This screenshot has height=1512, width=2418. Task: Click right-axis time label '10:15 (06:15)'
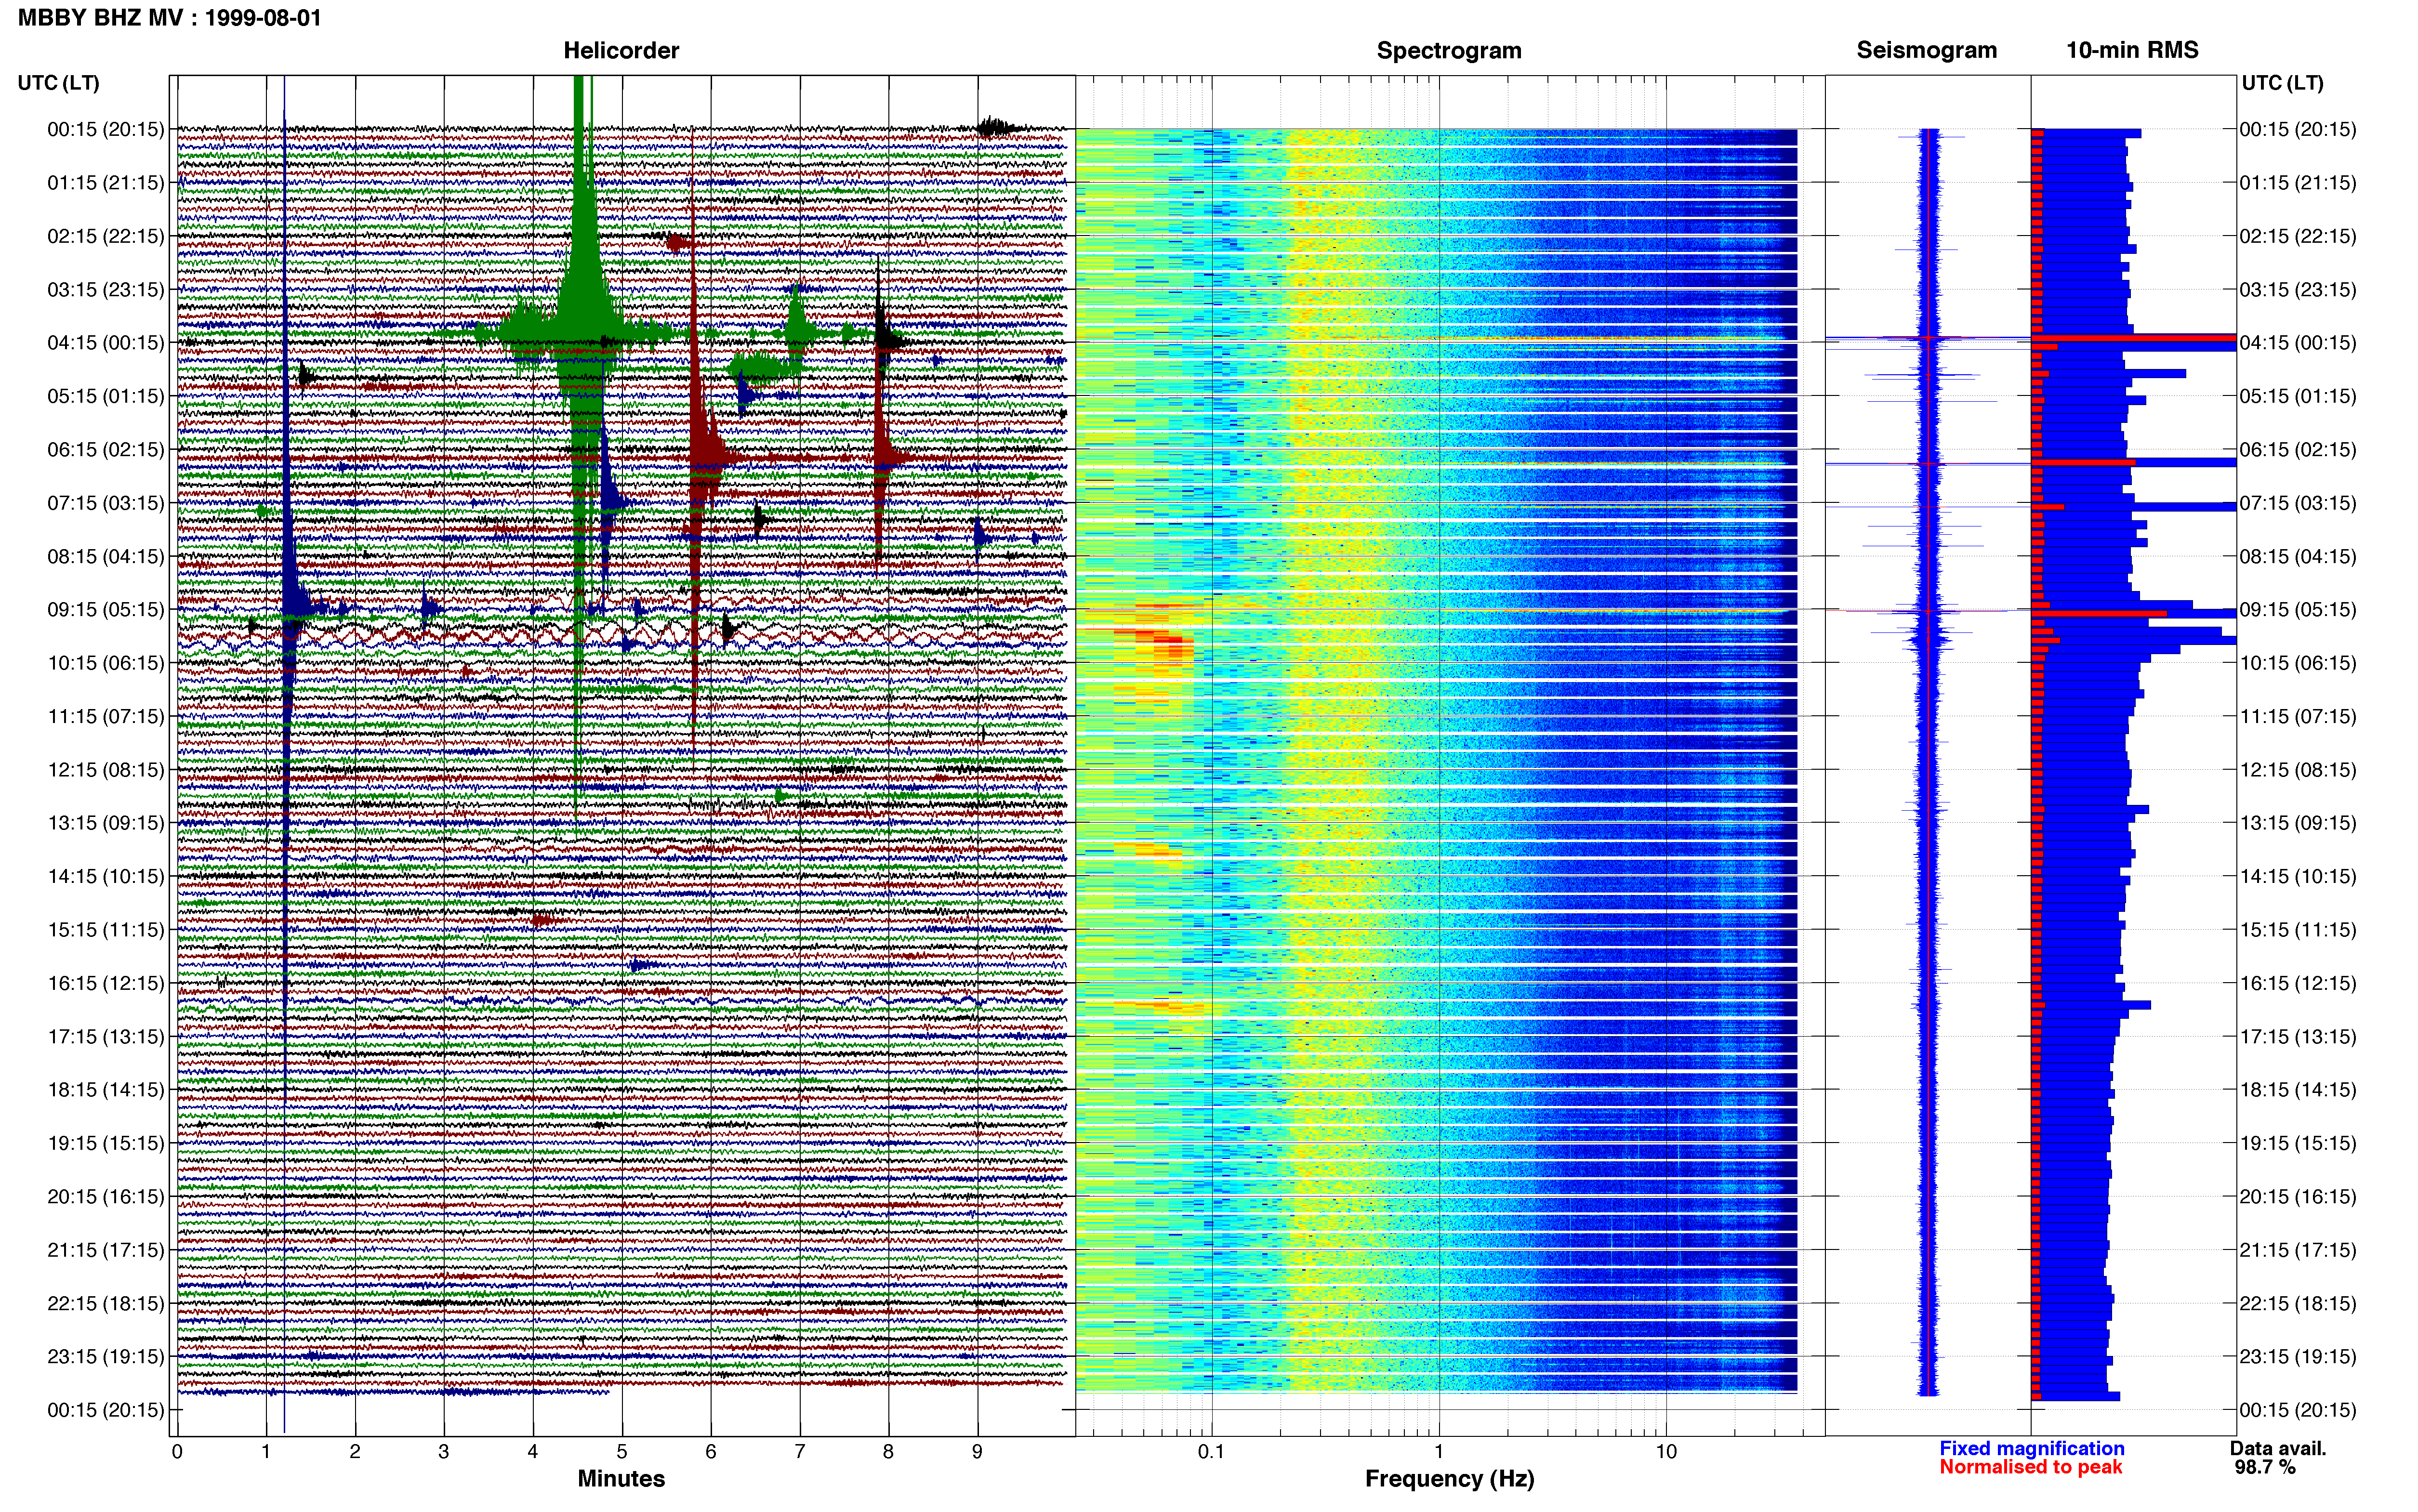[x=2298, y=663]
